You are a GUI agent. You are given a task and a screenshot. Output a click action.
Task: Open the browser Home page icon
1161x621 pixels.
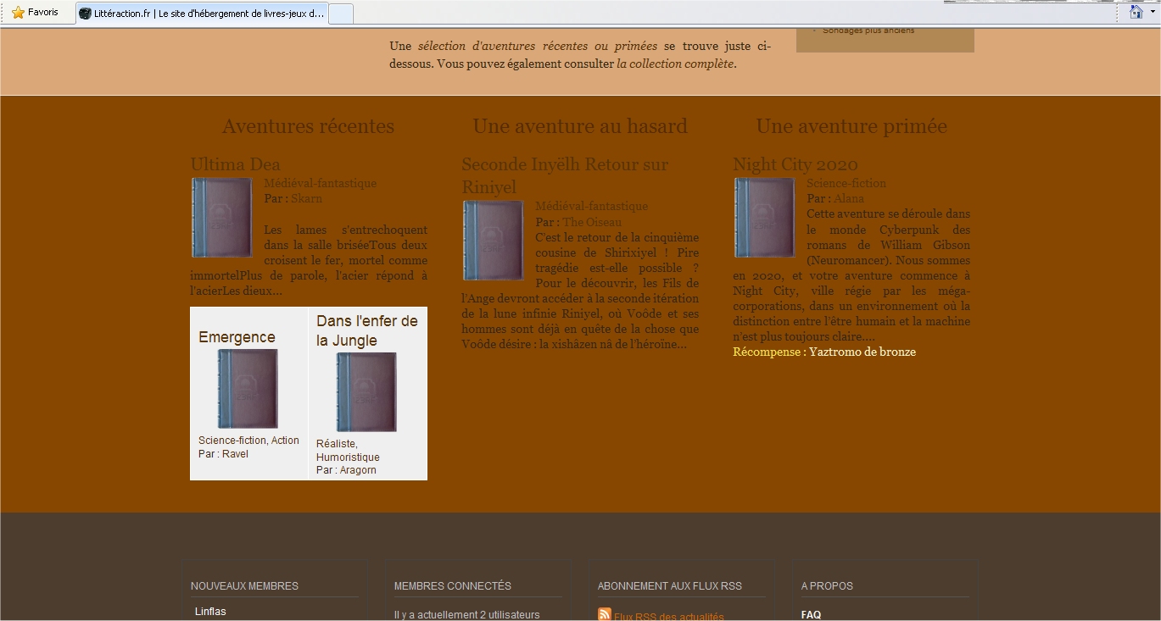click(1136, 12)
